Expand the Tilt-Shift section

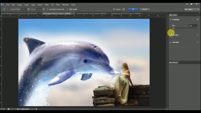tap(171, 42)
